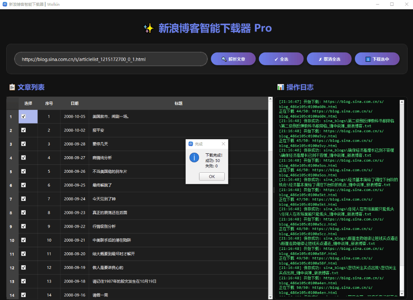Image resolution: width=413 pixels, height=300 pixels.
Task: Toggle the checkbox for 病情纯分析 row
Action: [24, 157]
